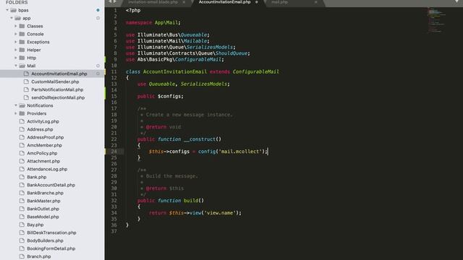Collapse the app folder arrow
Viewport: 463px width, 260px height.
12,18
